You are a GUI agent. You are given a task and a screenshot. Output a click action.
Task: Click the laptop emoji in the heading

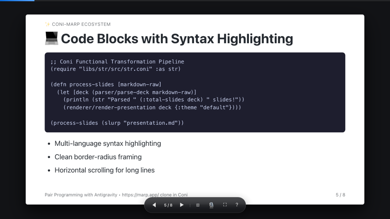pyautogui.click(x=51, y=39)
